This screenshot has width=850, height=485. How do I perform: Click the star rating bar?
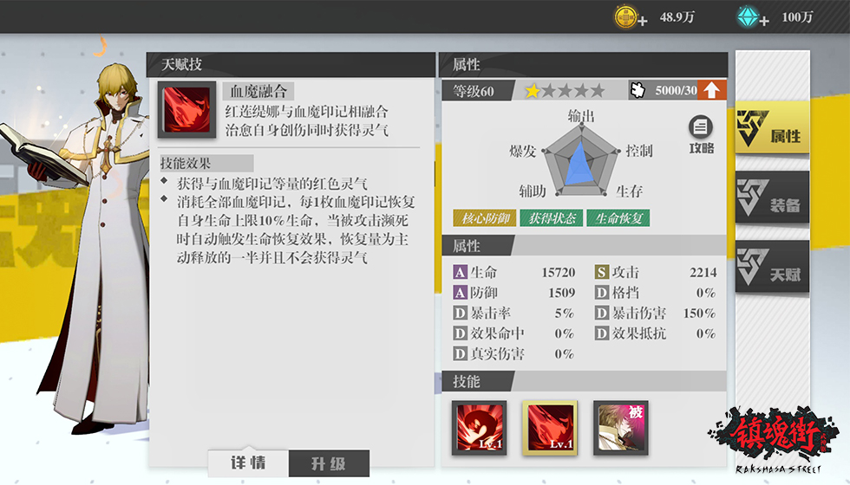565,90
